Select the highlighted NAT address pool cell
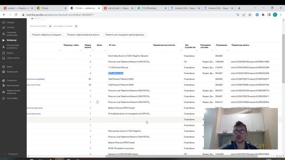 116,73
